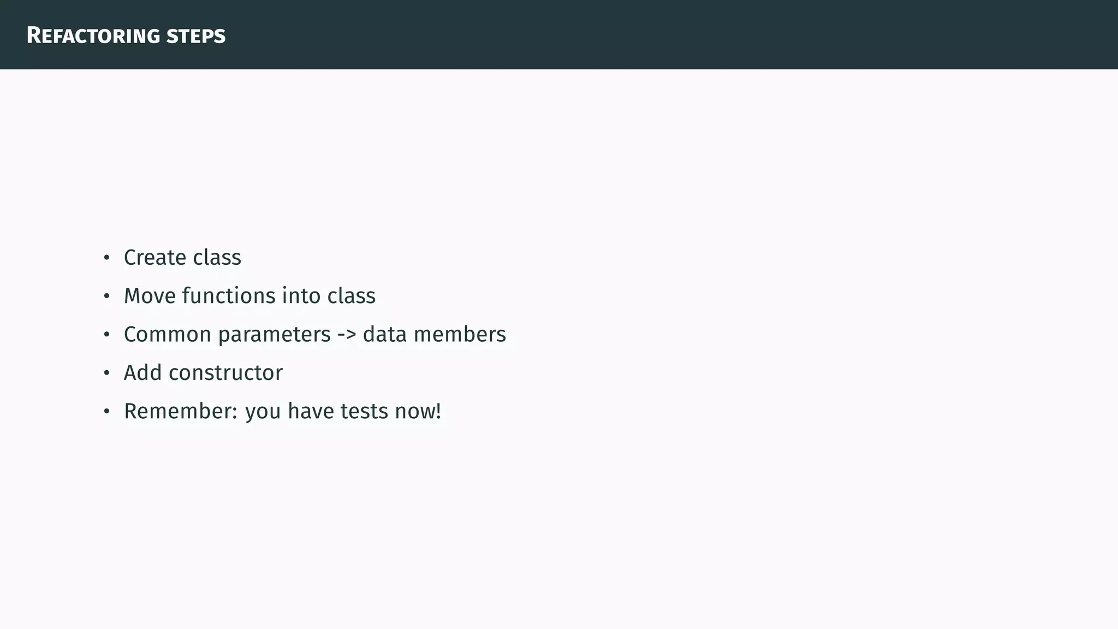Click the '->' arrow in the third bullet
The height and width of the screenshot is (629, 1118).
tap(347, 335)
